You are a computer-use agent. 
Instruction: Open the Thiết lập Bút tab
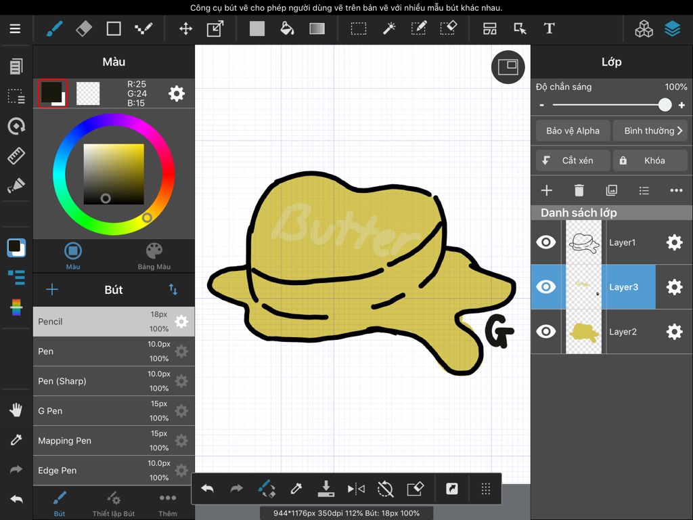click(114, 504)
